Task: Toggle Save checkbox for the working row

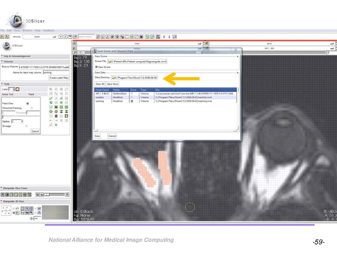Action: coord(132,101)
